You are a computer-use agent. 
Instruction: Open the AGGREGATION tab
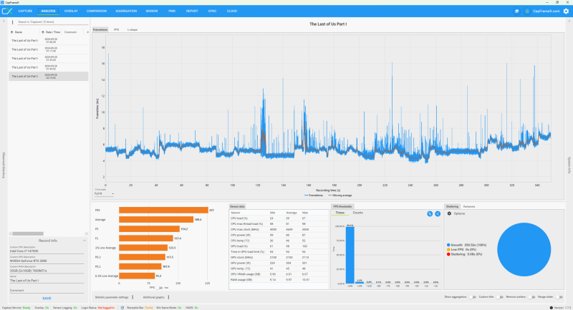point(126,11)
